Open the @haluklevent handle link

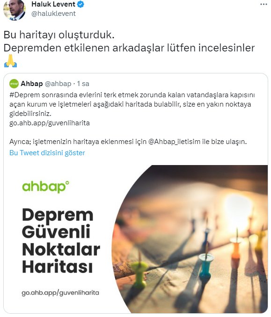pos(53,14)
